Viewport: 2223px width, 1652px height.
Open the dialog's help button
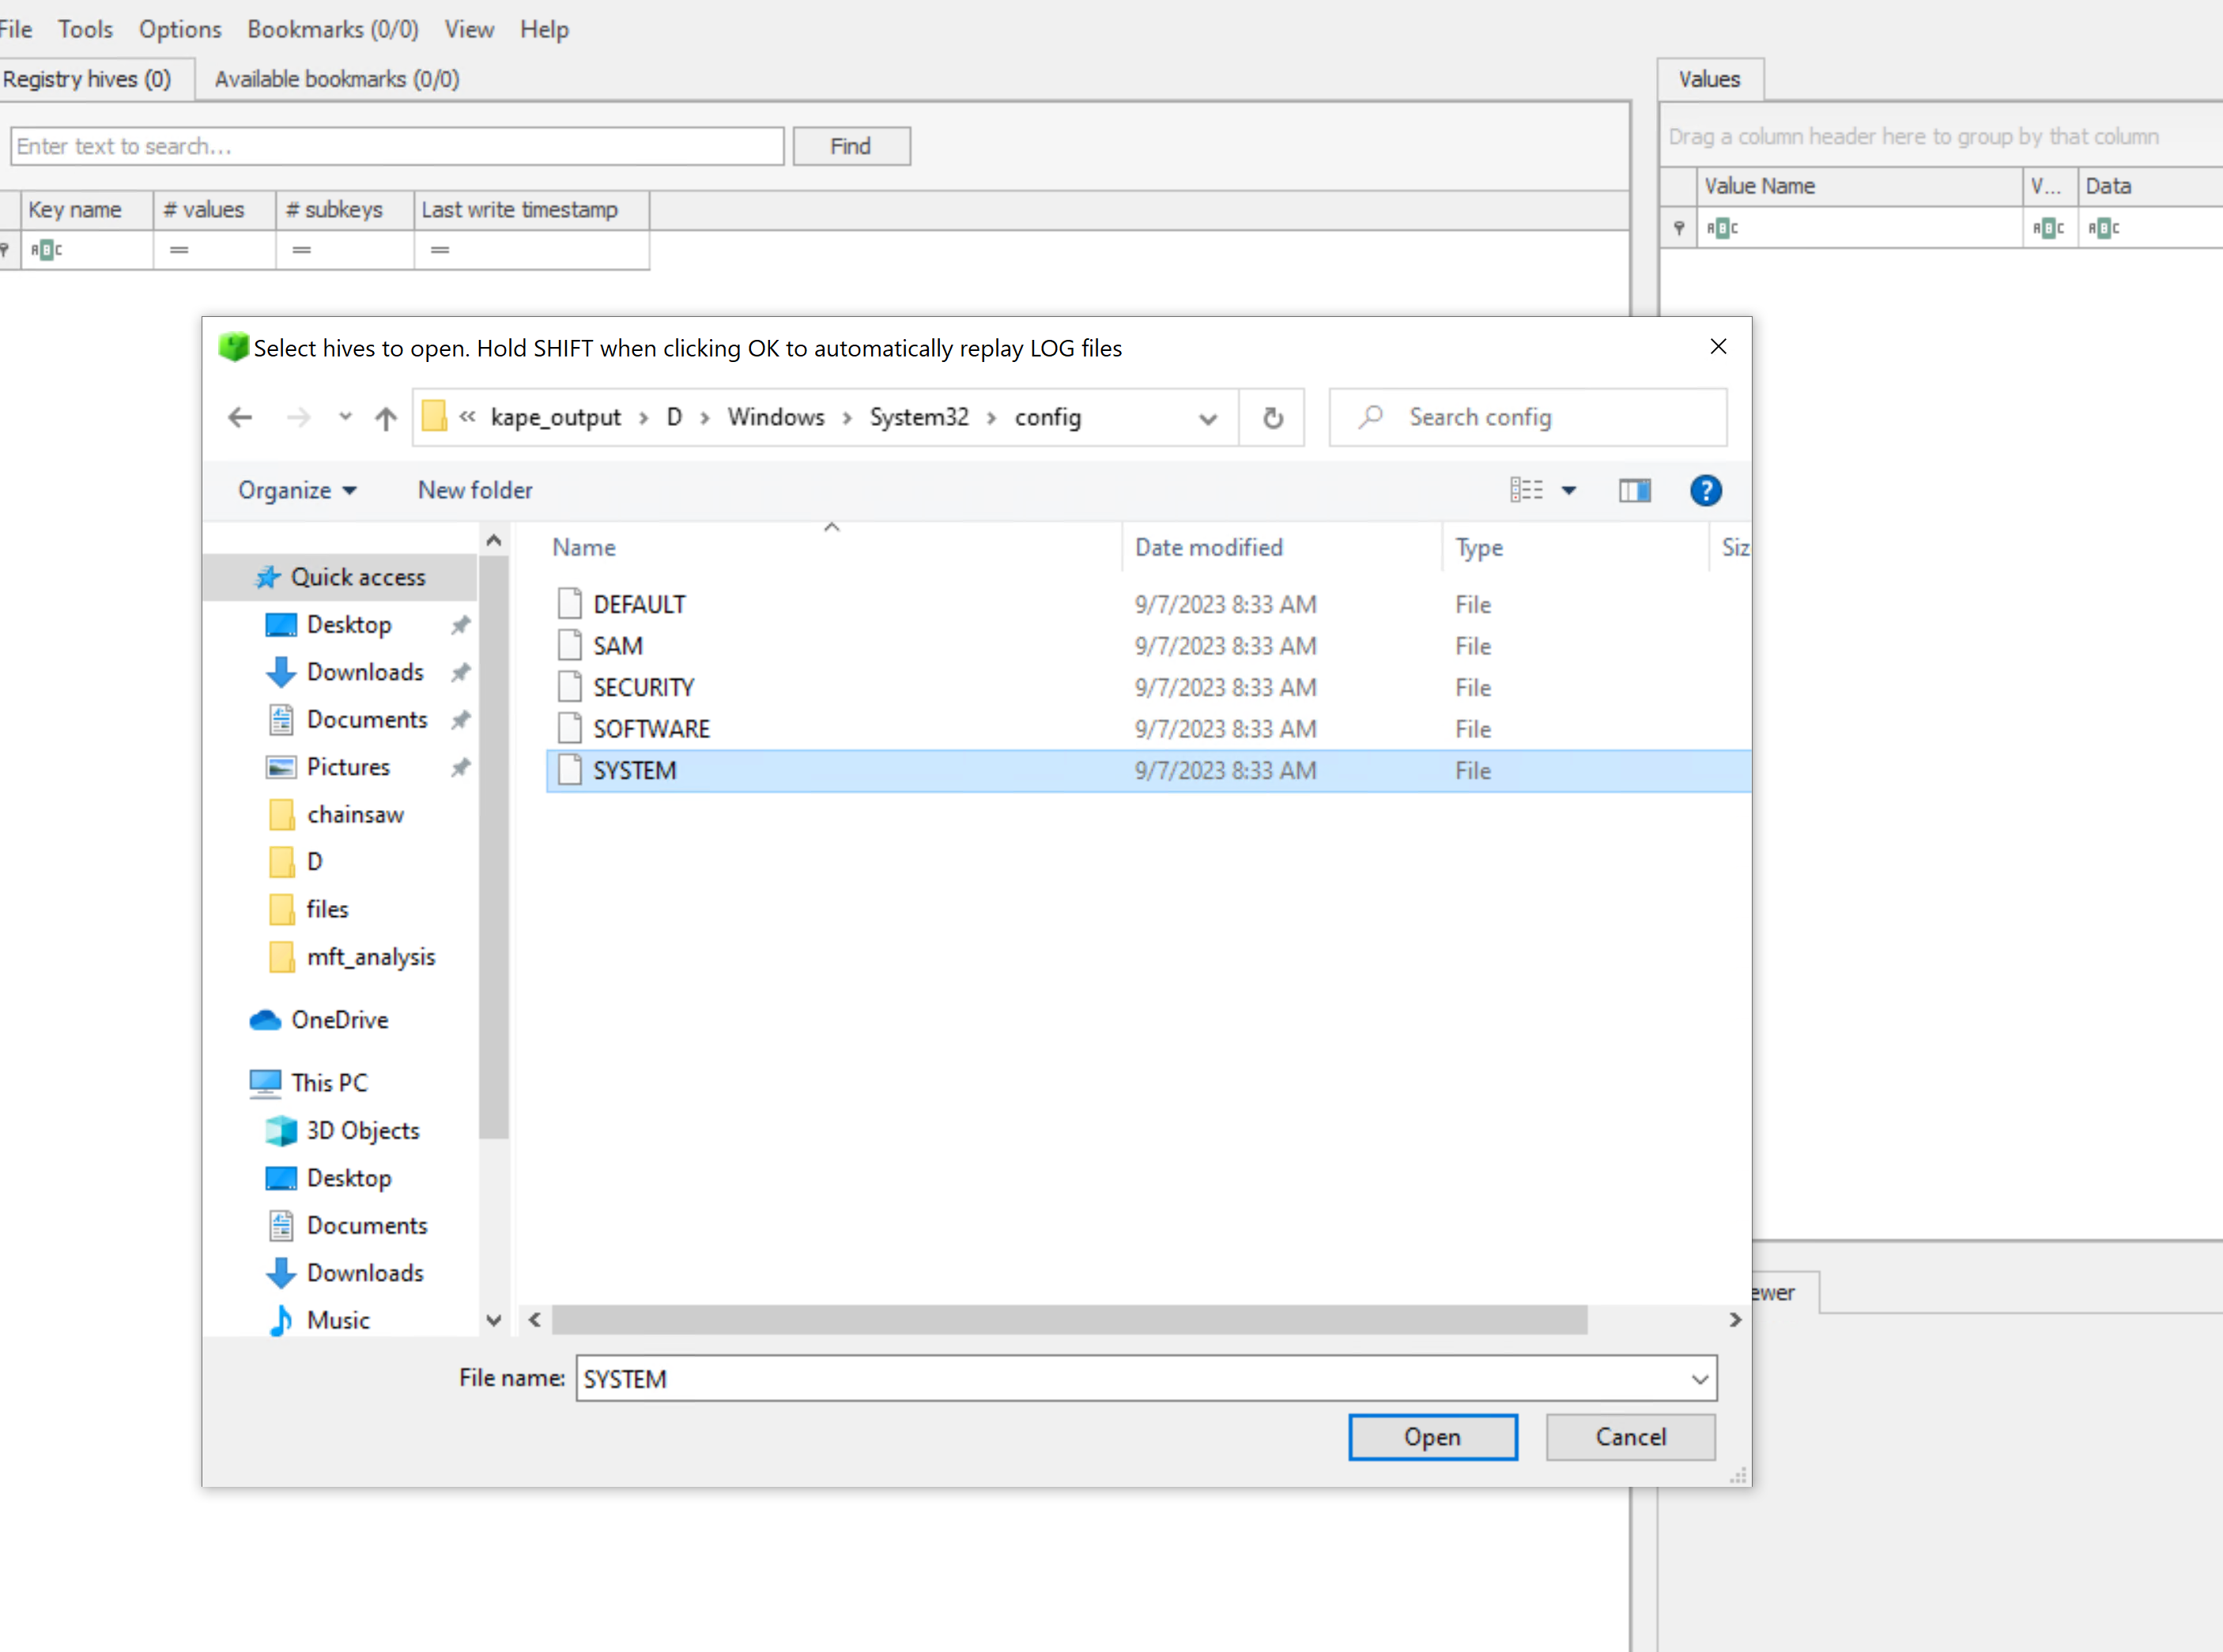pyautogui.click(x=1705, y=490)
